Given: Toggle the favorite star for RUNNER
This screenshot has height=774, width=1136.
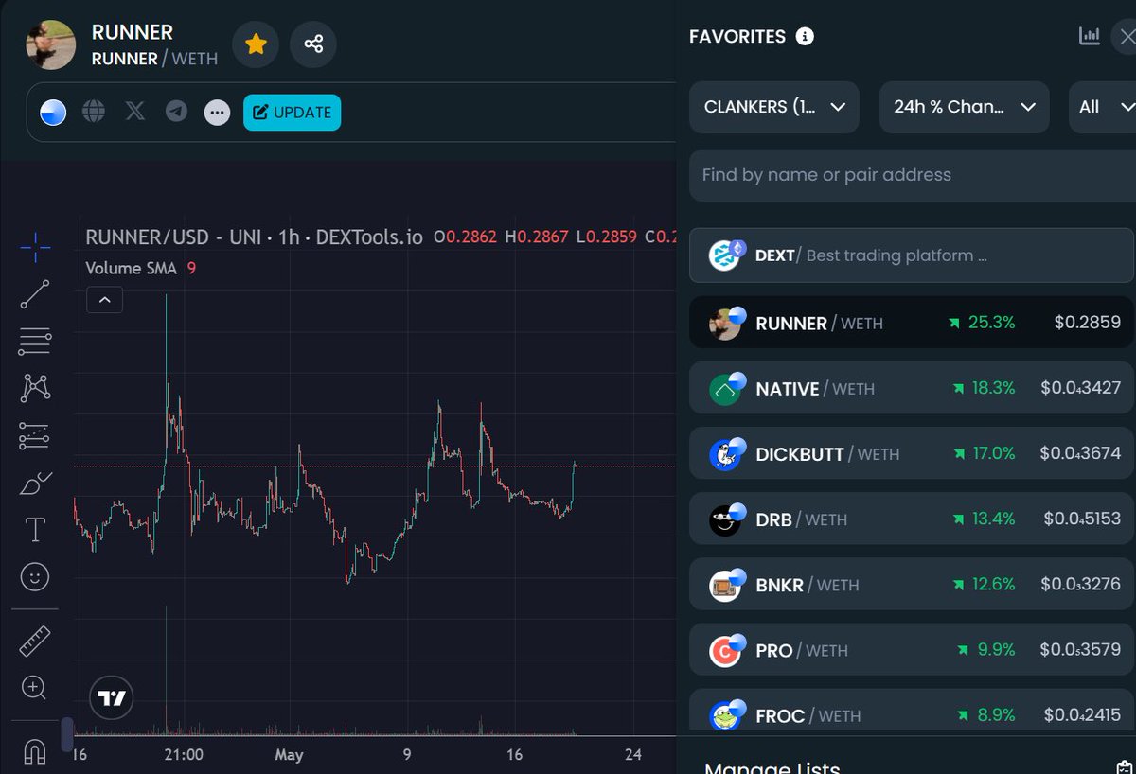Looking at the screenshot, I should (x=256, y=44).
